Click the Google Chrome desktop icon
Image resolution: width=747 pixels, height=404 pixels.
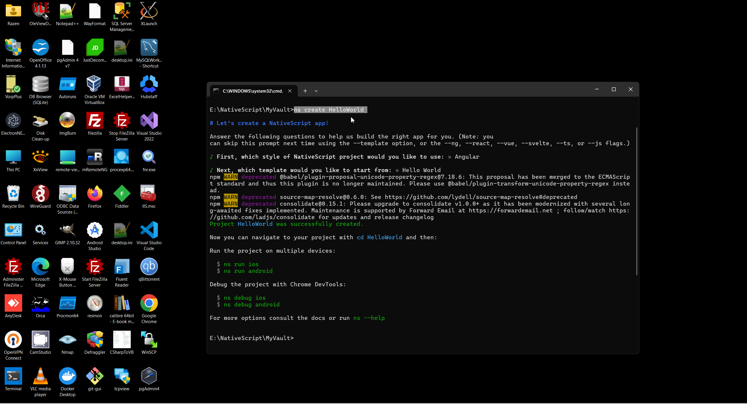coord(149,304)
